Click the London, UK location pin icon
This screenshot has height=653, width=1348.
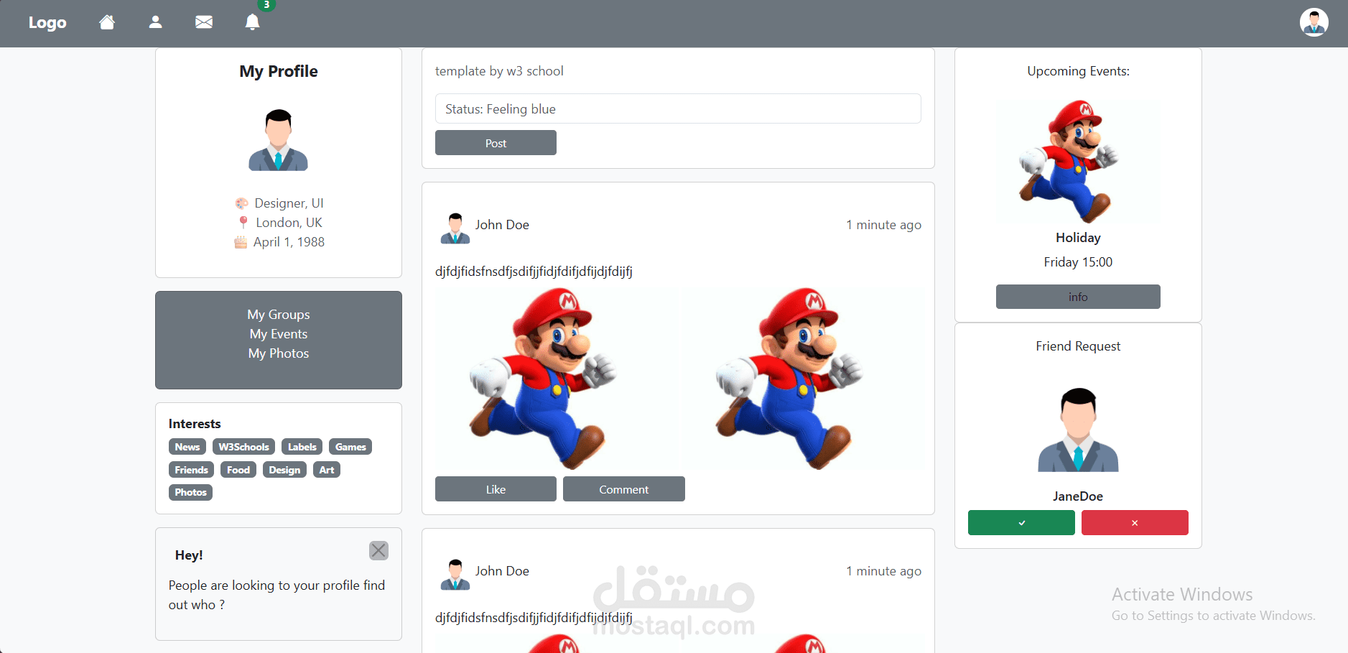[243, 223]
